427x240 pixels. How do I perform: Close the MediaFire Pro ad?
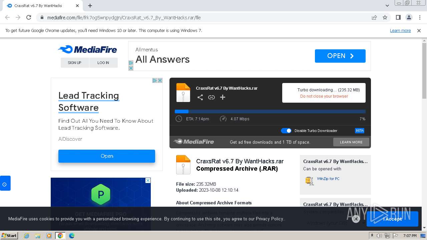tap(148, 180)
